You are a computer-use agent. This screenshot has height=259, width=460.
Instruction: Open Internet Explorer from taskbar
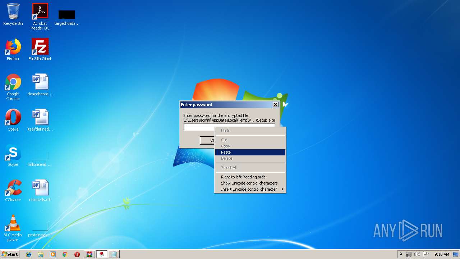coord(29,254)
